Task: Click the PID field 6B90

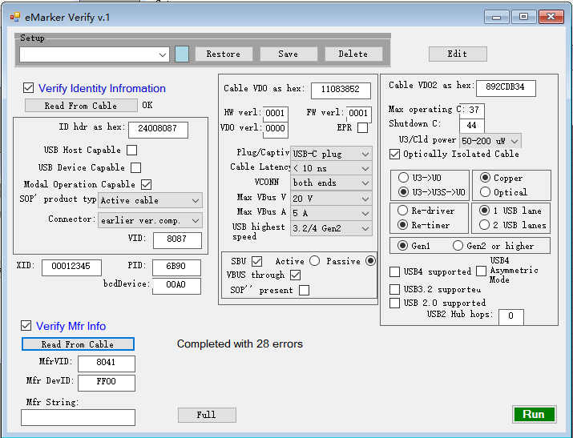Action: 176,267
